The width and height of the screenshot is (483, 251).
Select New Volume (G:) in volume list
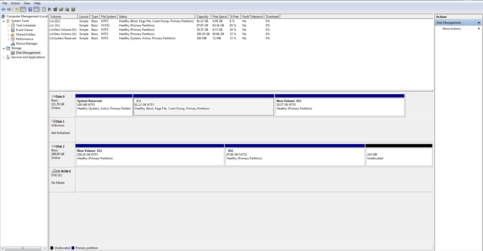tap(65, 34)
